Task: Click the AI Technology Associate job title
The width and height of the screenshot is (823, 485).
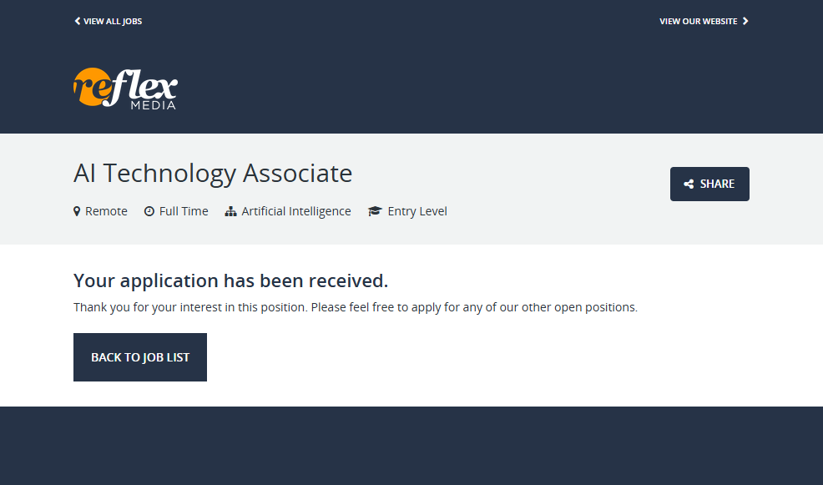Action: tap(213, 174)
